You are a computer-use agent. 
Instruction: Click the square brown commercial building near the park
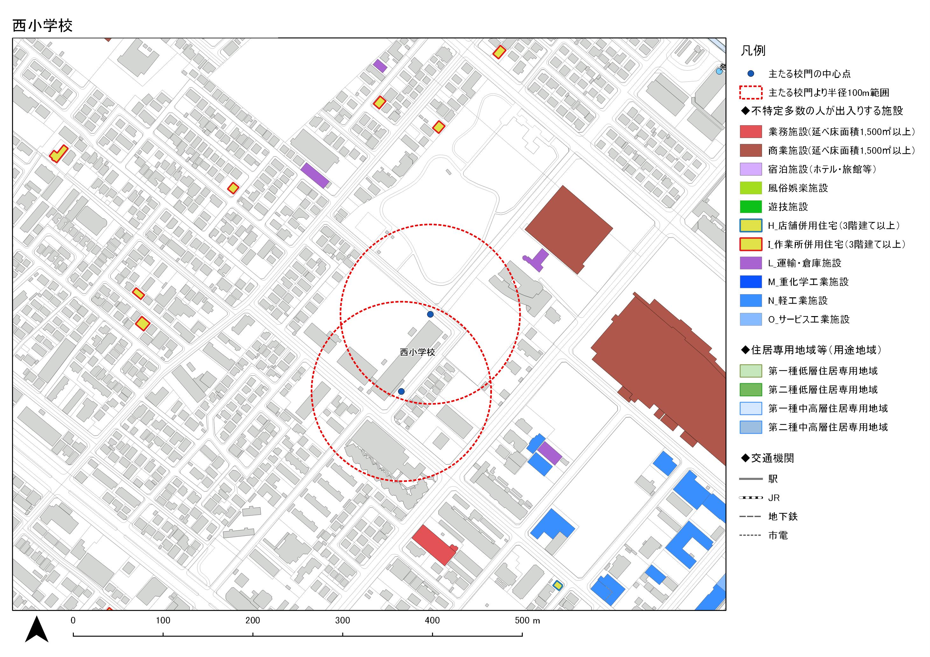pyautogui.click(x=569, y=230)
